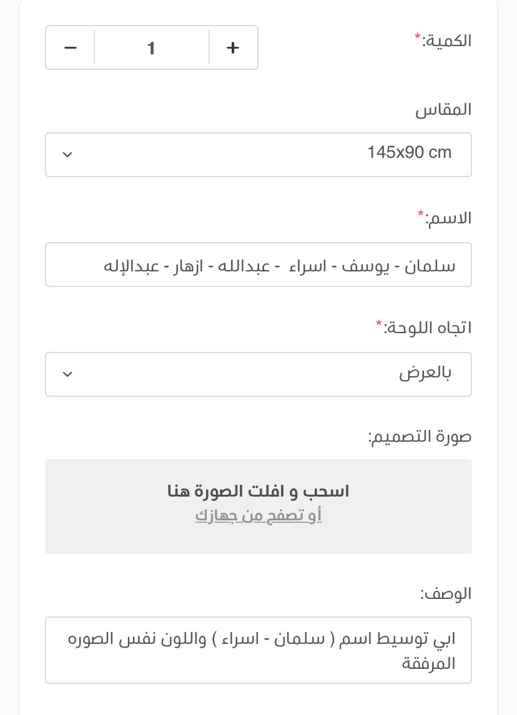517x715 pixels.
Task: Click the اسحب و افلت الصورة هنا heading
Action: click(x=258, y=491)
